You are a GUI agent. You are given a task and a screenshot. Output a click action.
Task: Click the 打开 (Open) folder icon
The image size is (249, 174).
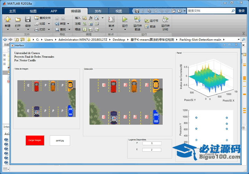(18, 19)
